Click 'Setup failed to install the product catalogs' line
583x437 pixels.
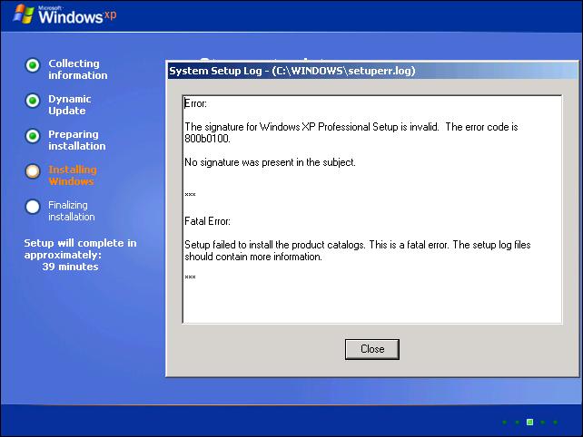pyautogui.click(x=357, y=245)
